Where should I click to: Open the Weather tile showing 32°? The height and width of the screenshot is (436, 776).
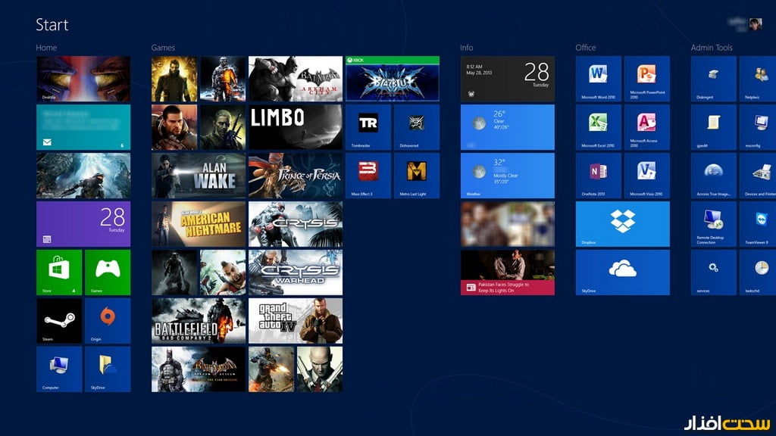508,176
